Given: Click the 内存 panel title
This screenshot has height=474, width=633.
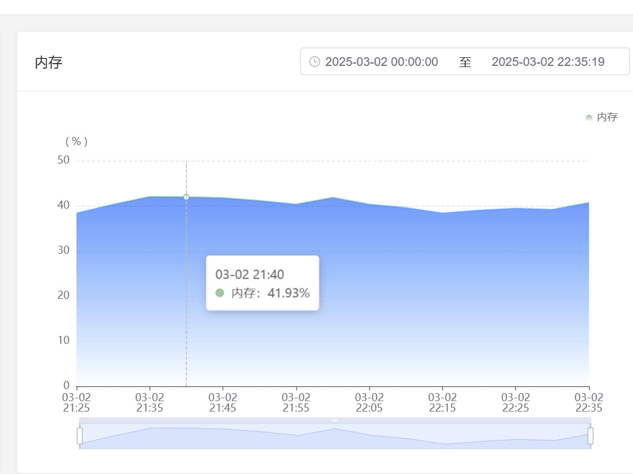Looking at the screenshot, I should coord(49,62).
